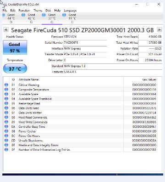165x182 pixels.
Task: Click the Rotation Rate value
Action: coord(150,49)
